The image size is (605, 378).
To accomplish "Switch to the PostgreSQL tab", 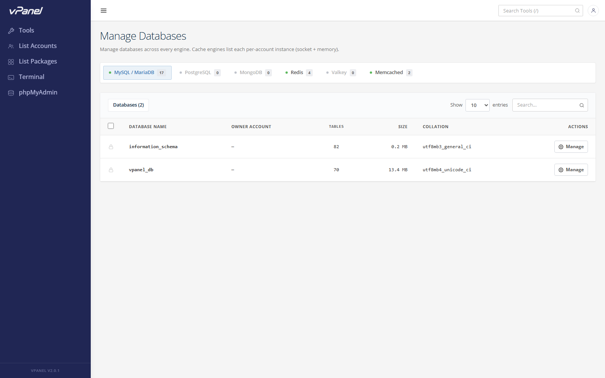I will tap(200, 73).
